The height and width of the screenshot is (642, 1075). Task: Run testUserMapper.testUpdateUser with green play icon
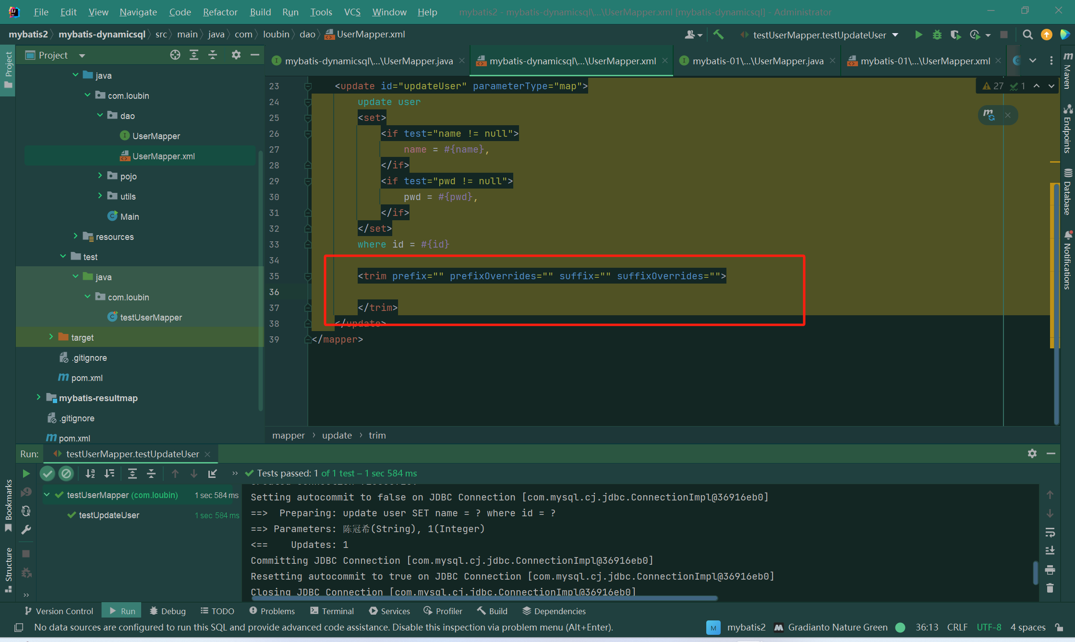[918, 35]
